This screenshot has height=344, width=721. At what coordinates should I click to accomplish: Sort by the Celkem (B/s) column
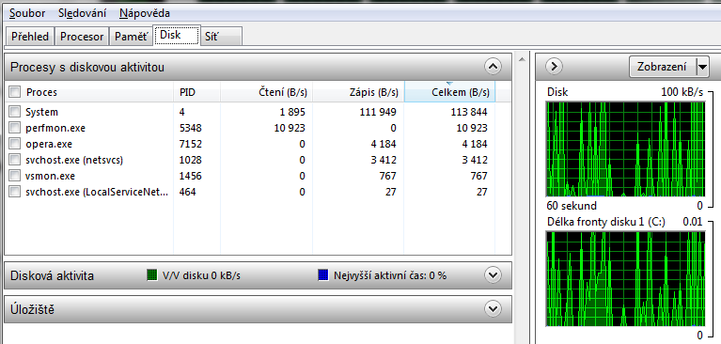pyautogui.click(x=450, y=92)
